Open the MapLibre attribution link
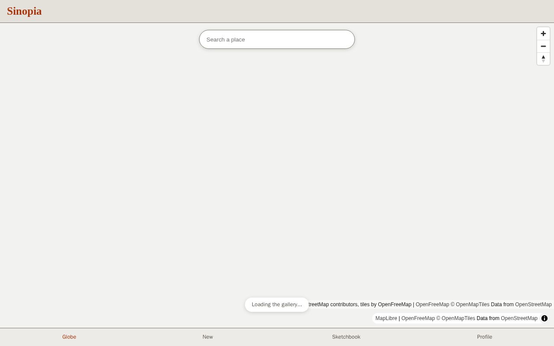Viewport: 554px width, 346px height. pyautogui.click(x=386, y=318)
